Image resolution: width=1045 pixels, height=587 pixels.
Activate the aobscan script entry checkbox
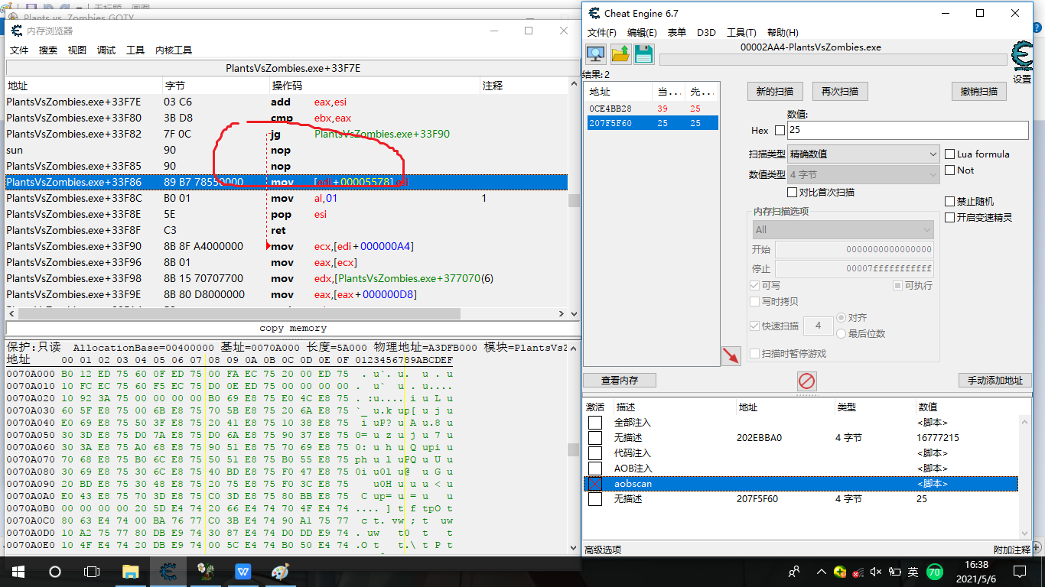594,484
